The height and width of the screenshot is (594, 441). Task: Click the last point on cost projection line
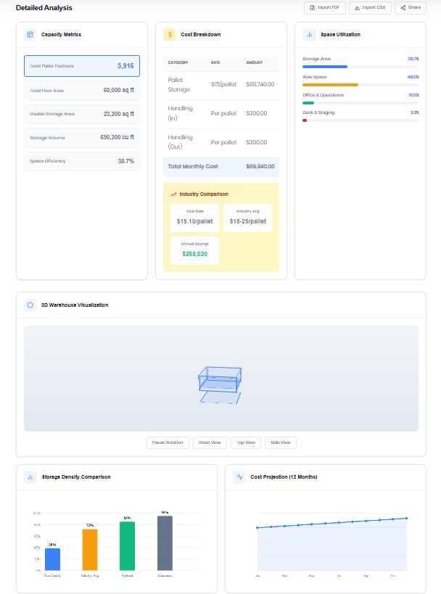click(406, 518)
